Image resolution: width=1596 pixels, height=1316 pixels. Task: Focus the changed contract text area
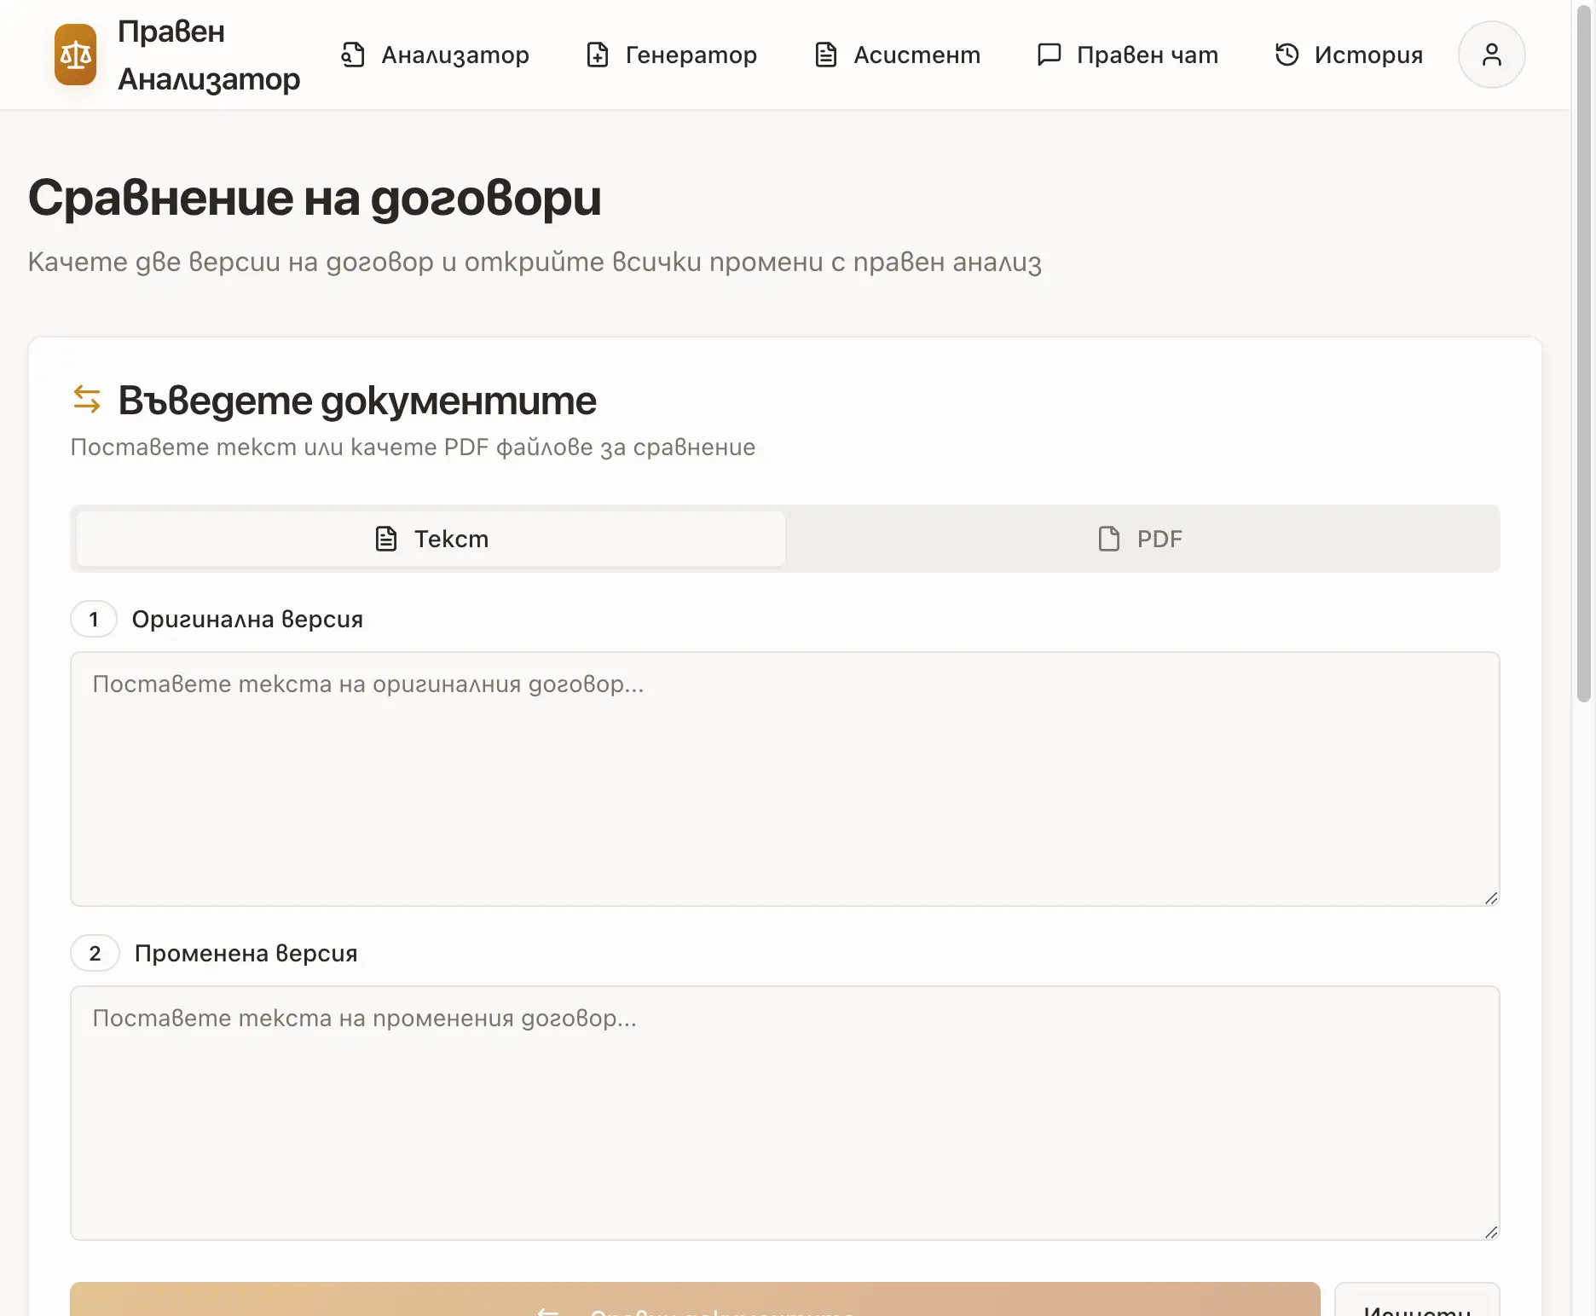pos(784,1113)
